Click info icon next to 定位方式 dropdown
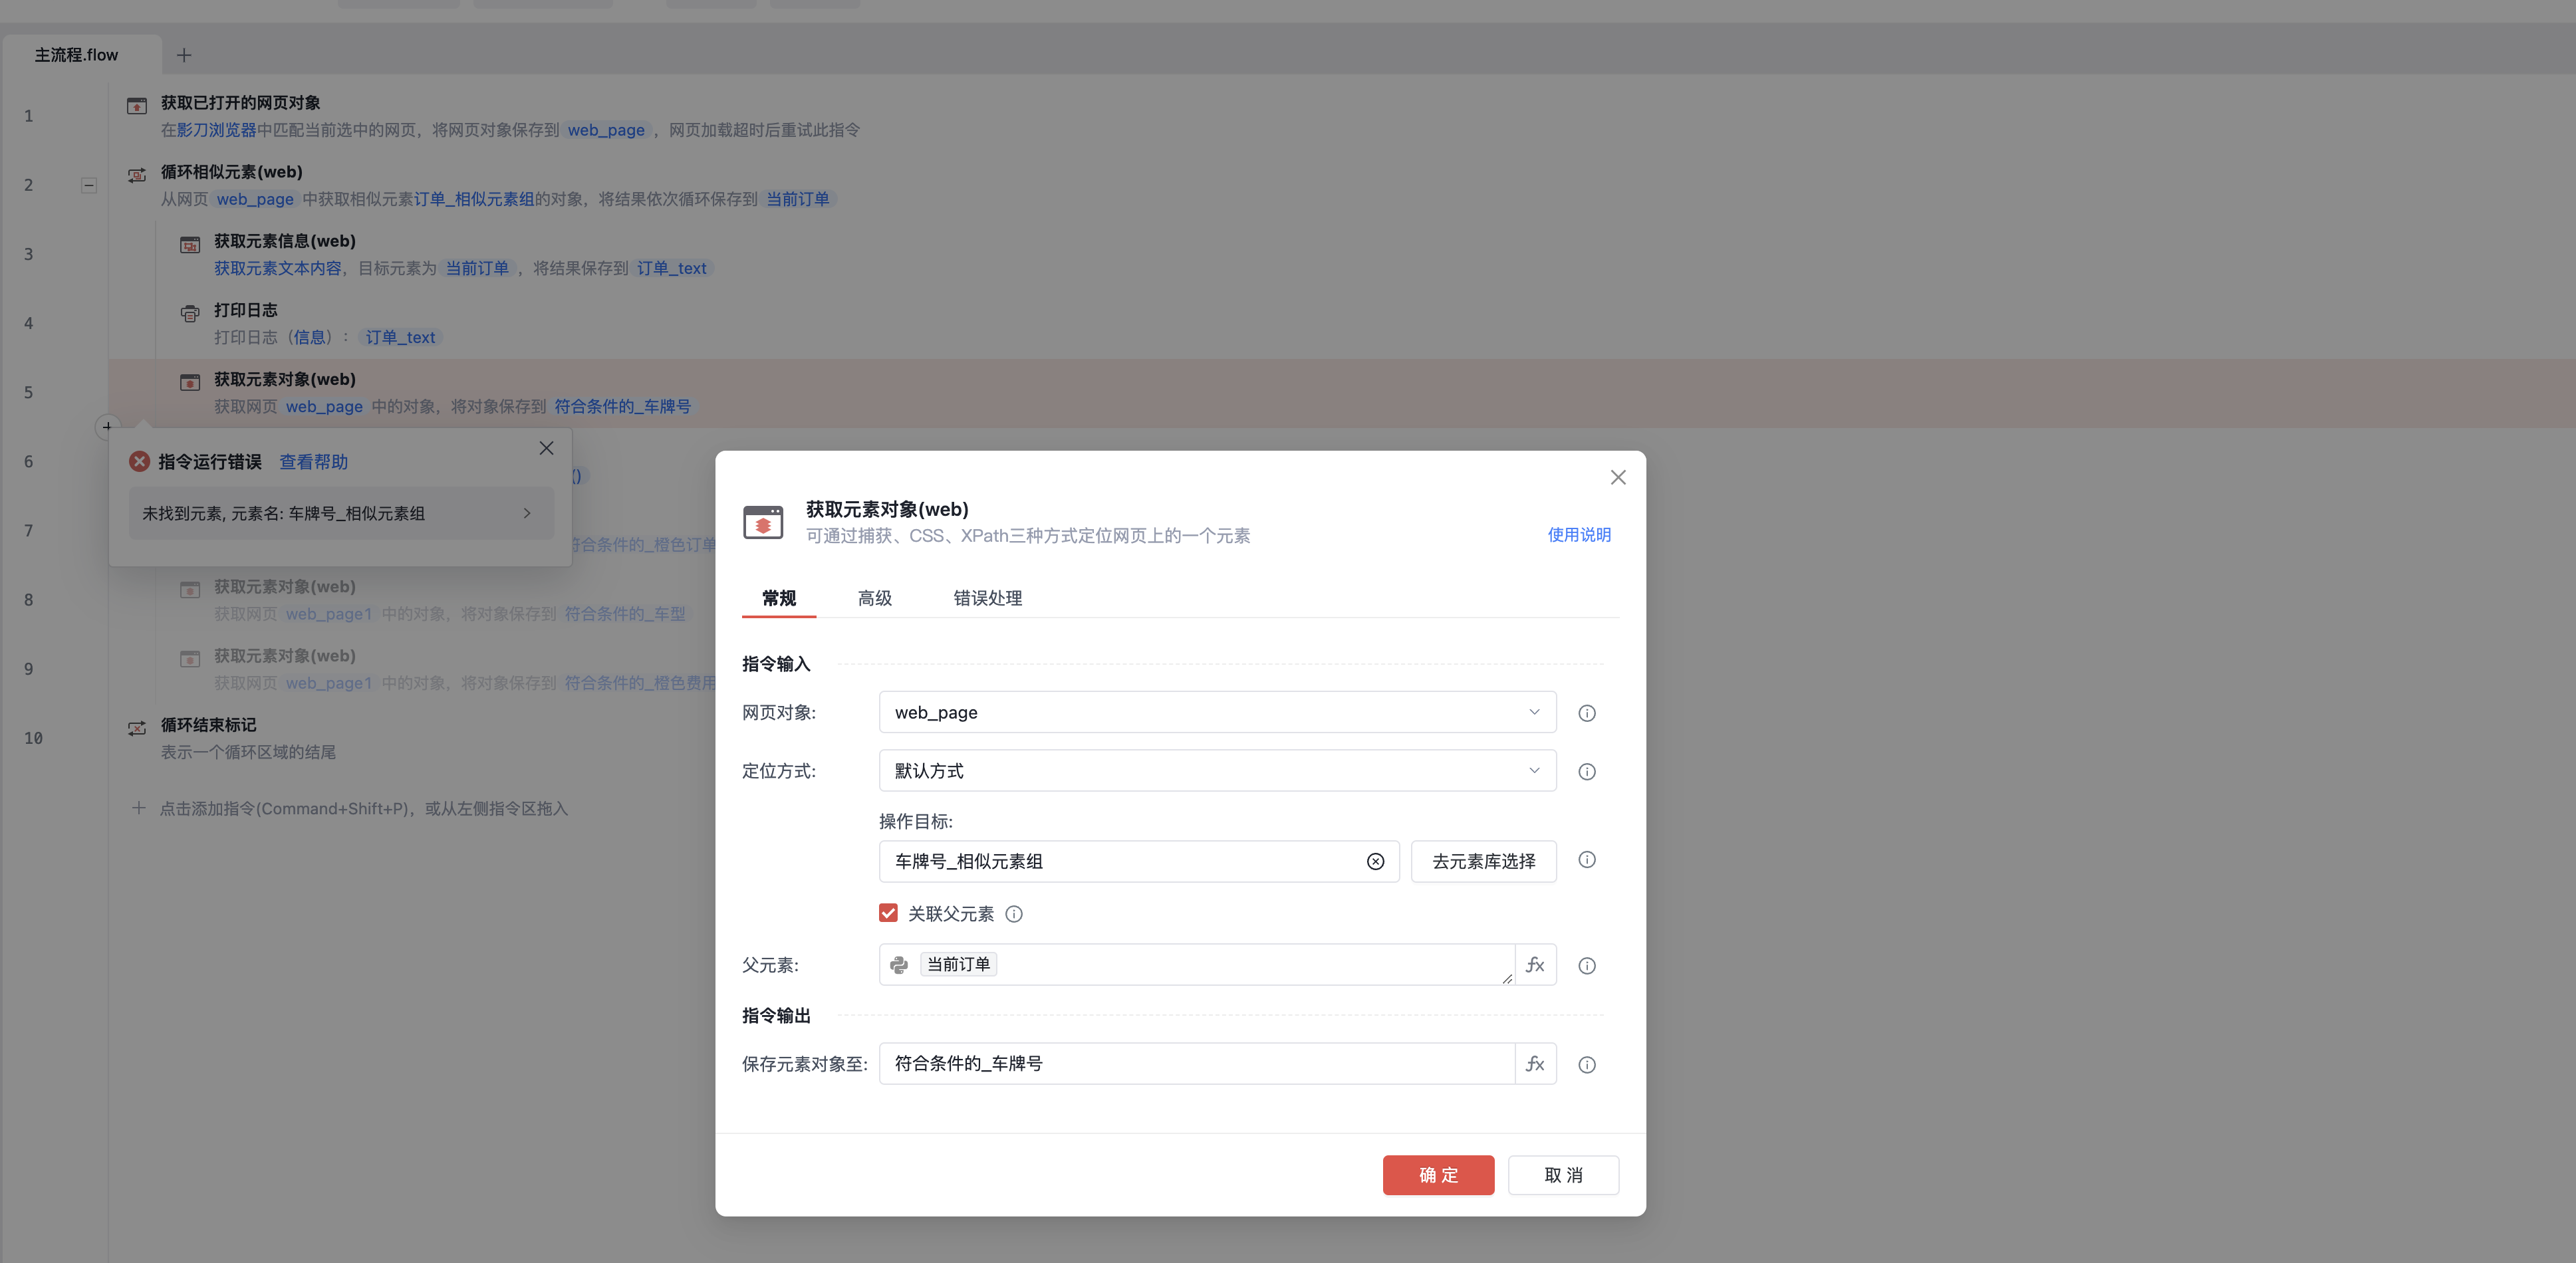2576x1263 pixels. (1586, 771)
